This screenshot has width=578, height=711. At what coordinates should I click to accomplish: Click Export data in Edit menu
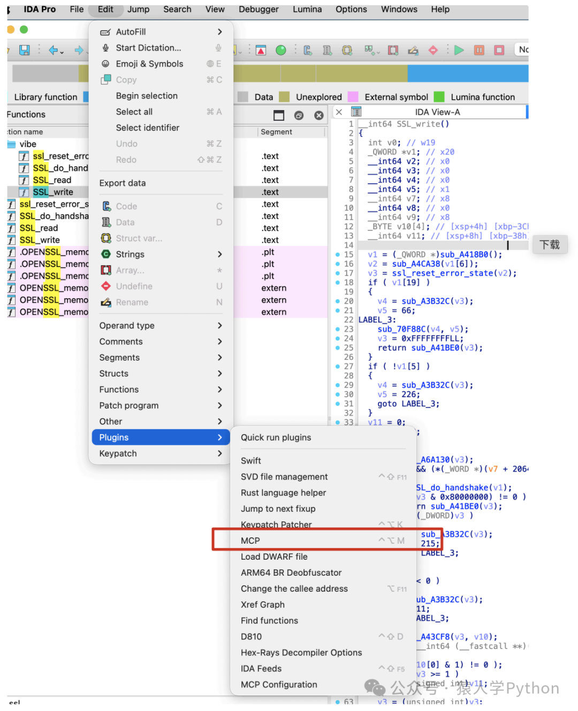coord(161,183)
